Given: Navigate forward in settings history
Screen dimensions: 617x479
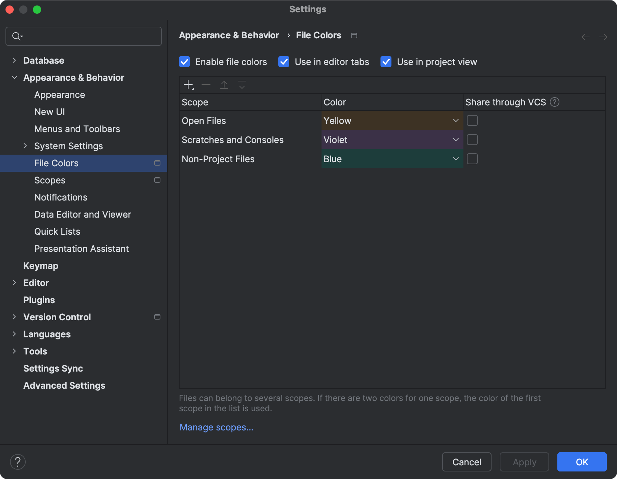Looking at the screenshot, I should [x=603, y=37].
